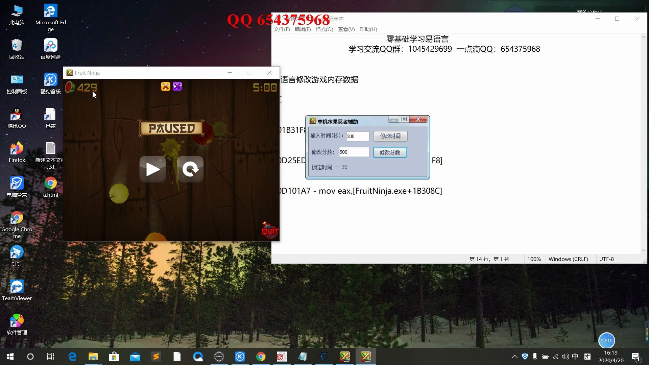This screenshot has width=649, height=365.
Task: Open 软件管理 desktop icon
Action: 17,324
